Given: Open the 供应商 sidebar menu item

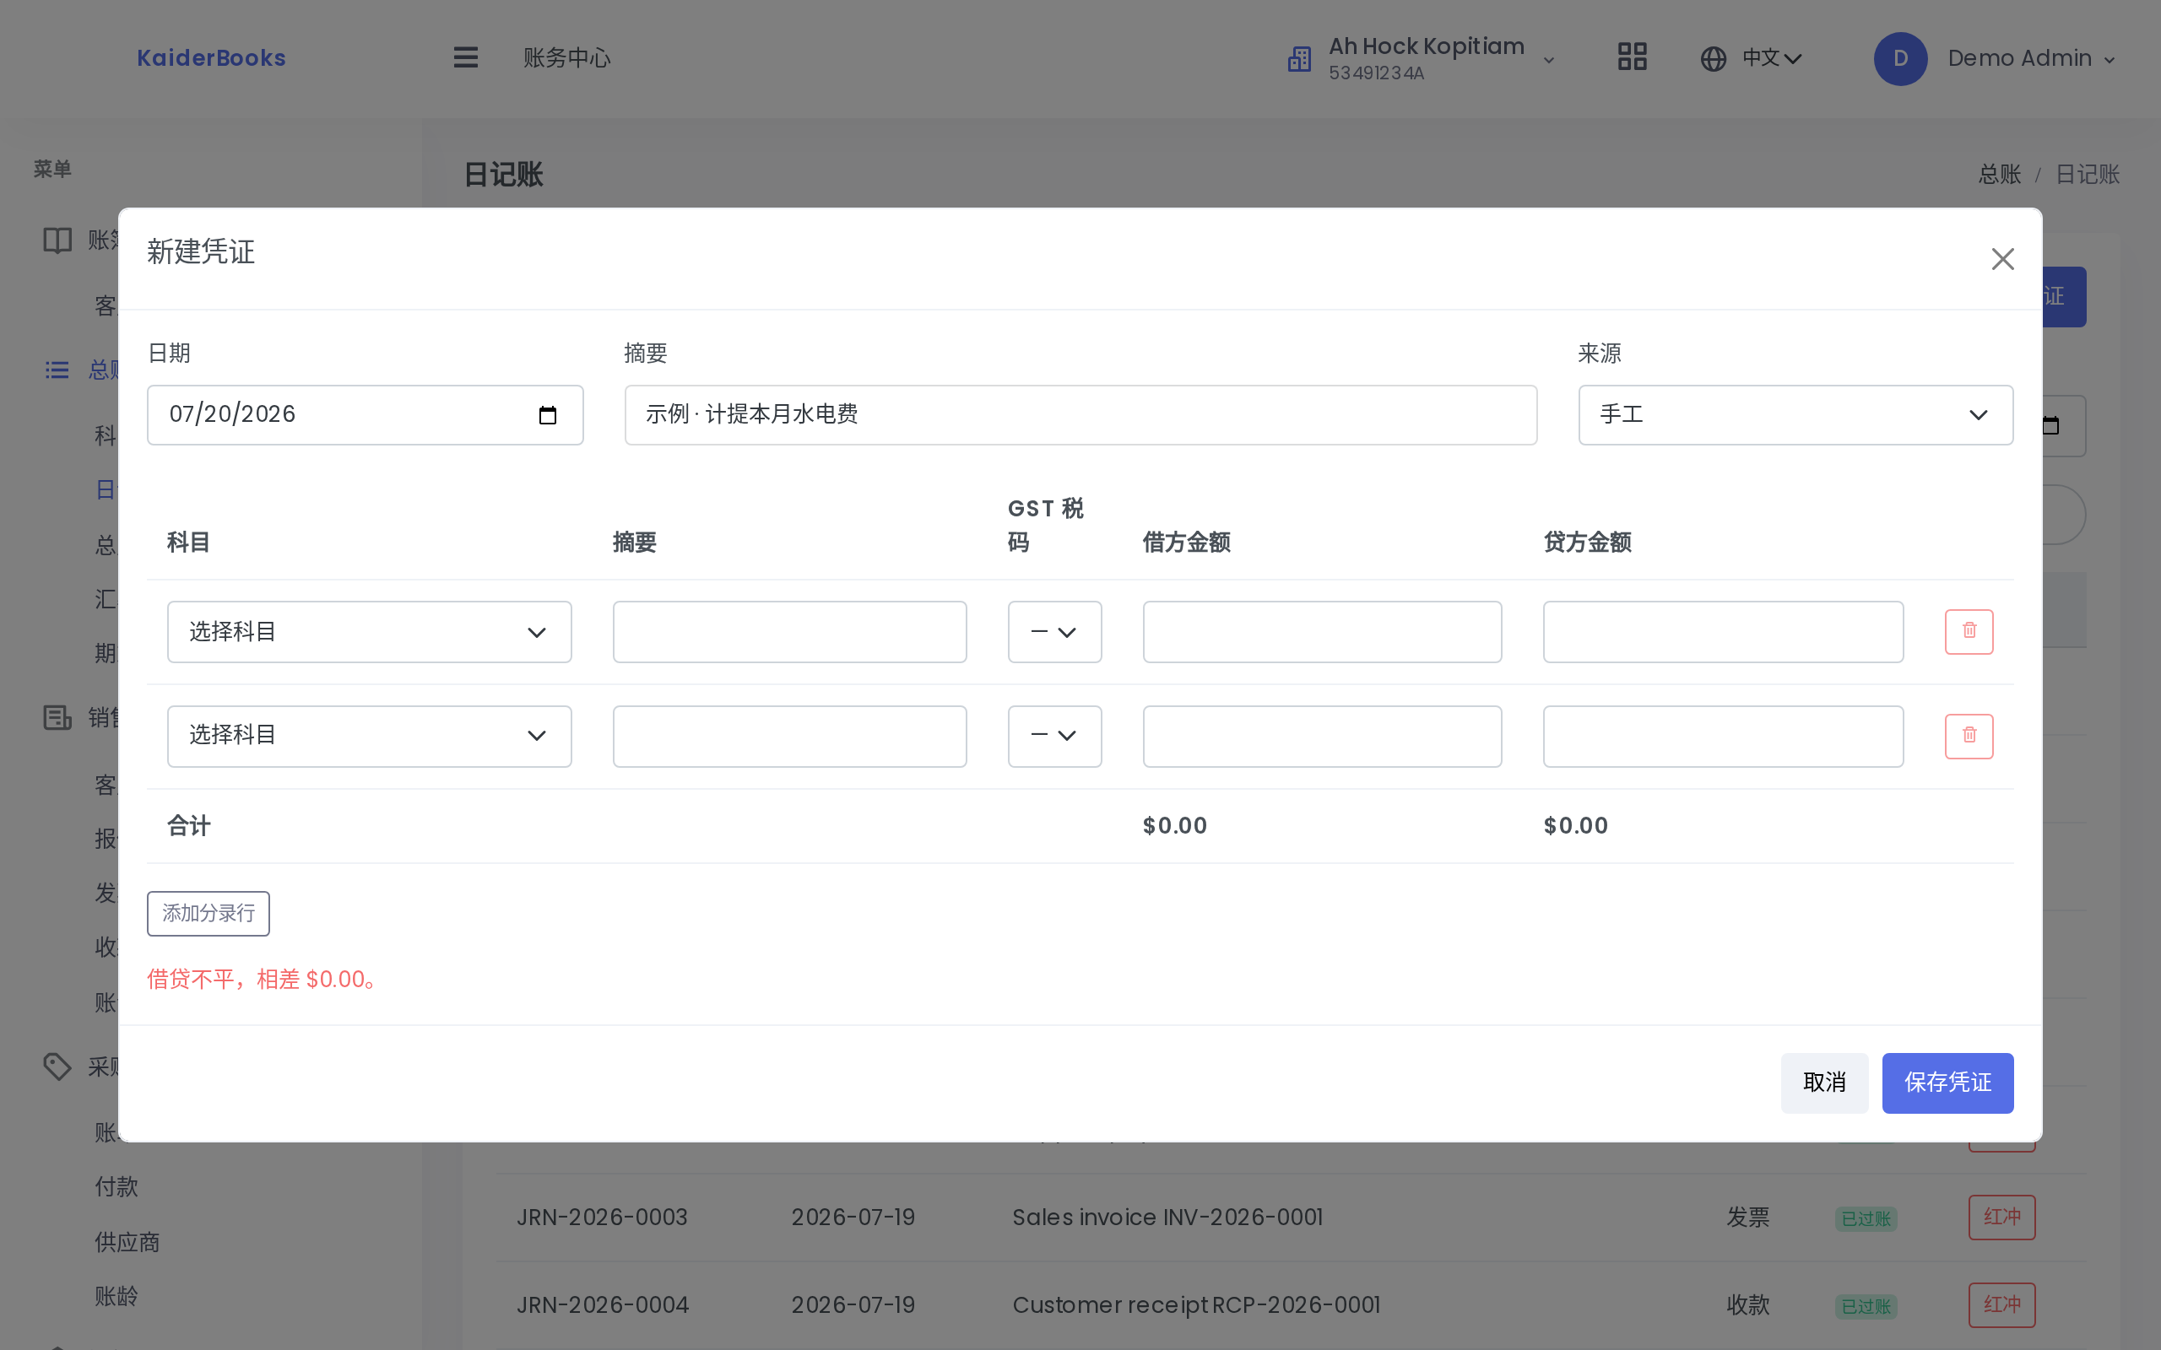Looking at the screenshot, I should pos(127,1242).
